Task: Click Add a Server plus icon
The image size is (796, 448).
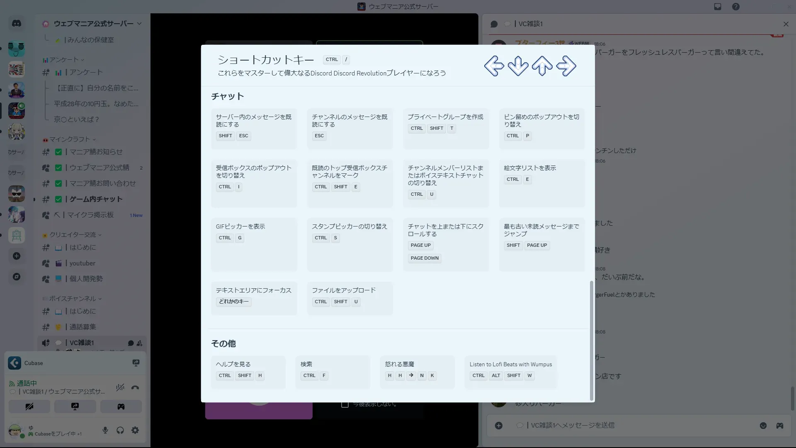Action: [17, 256]
